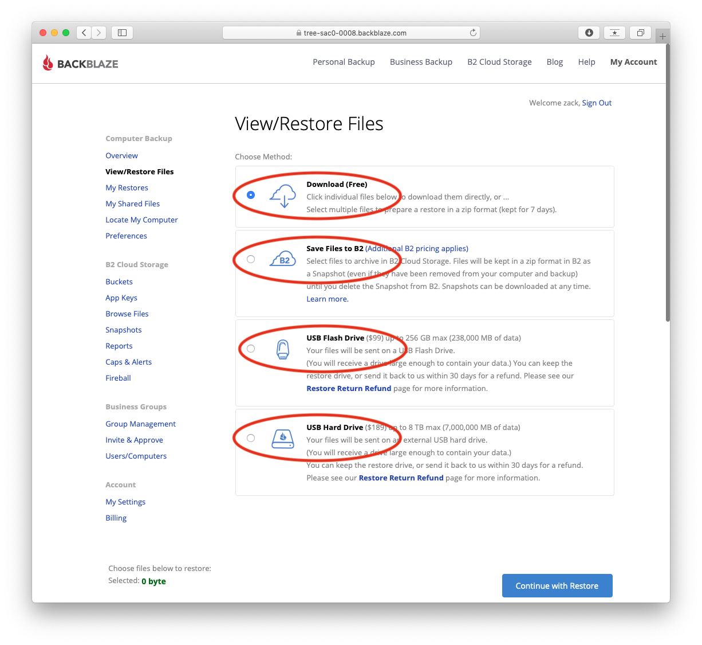
Task: Click the USB flash drive icon
Action: [x=283, y=349]
